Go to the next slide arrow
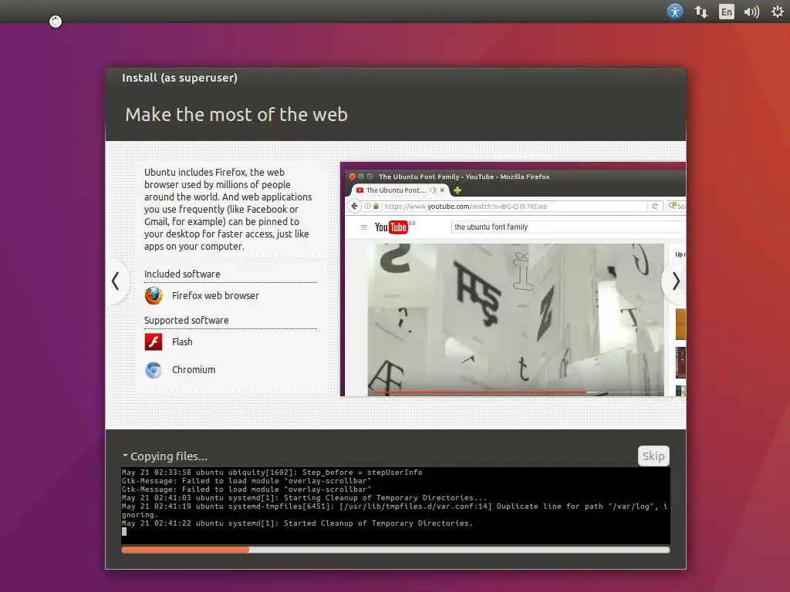This screenshot has width=790, height=592. click(676, 281)
